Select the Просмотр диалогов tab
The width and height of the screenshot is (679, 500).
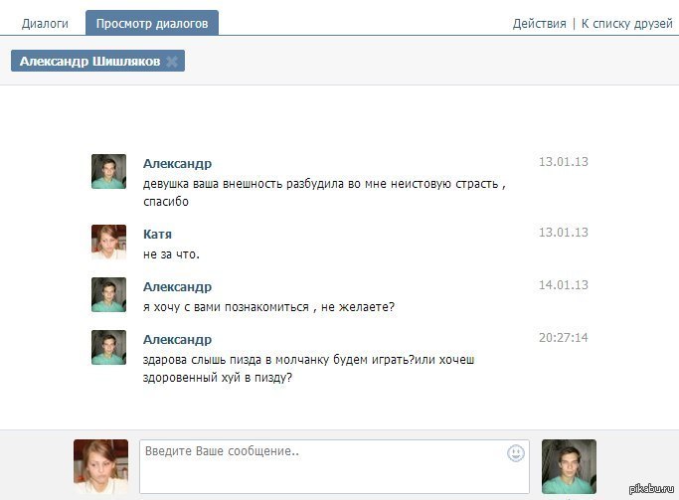152,24
